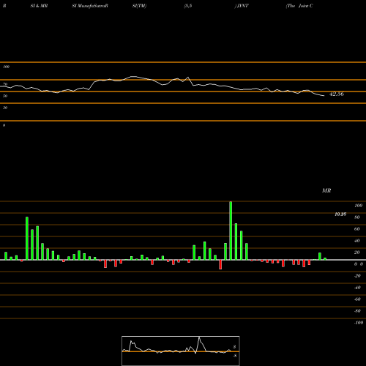This screenshot has width=366, height=366.
Task: Click the MR scale label 40
Action: [357, 241]
